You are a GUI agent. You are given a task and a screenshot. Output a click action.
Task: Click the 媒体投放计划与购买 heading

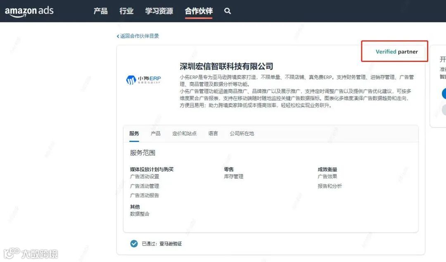(x=152, y=169)
